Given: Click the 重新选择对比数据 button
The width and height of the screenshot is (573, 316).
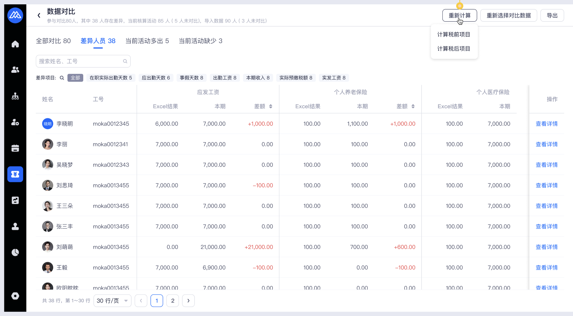Looking at the screenshot, I should pyautogui.click(x=508, y=15).
